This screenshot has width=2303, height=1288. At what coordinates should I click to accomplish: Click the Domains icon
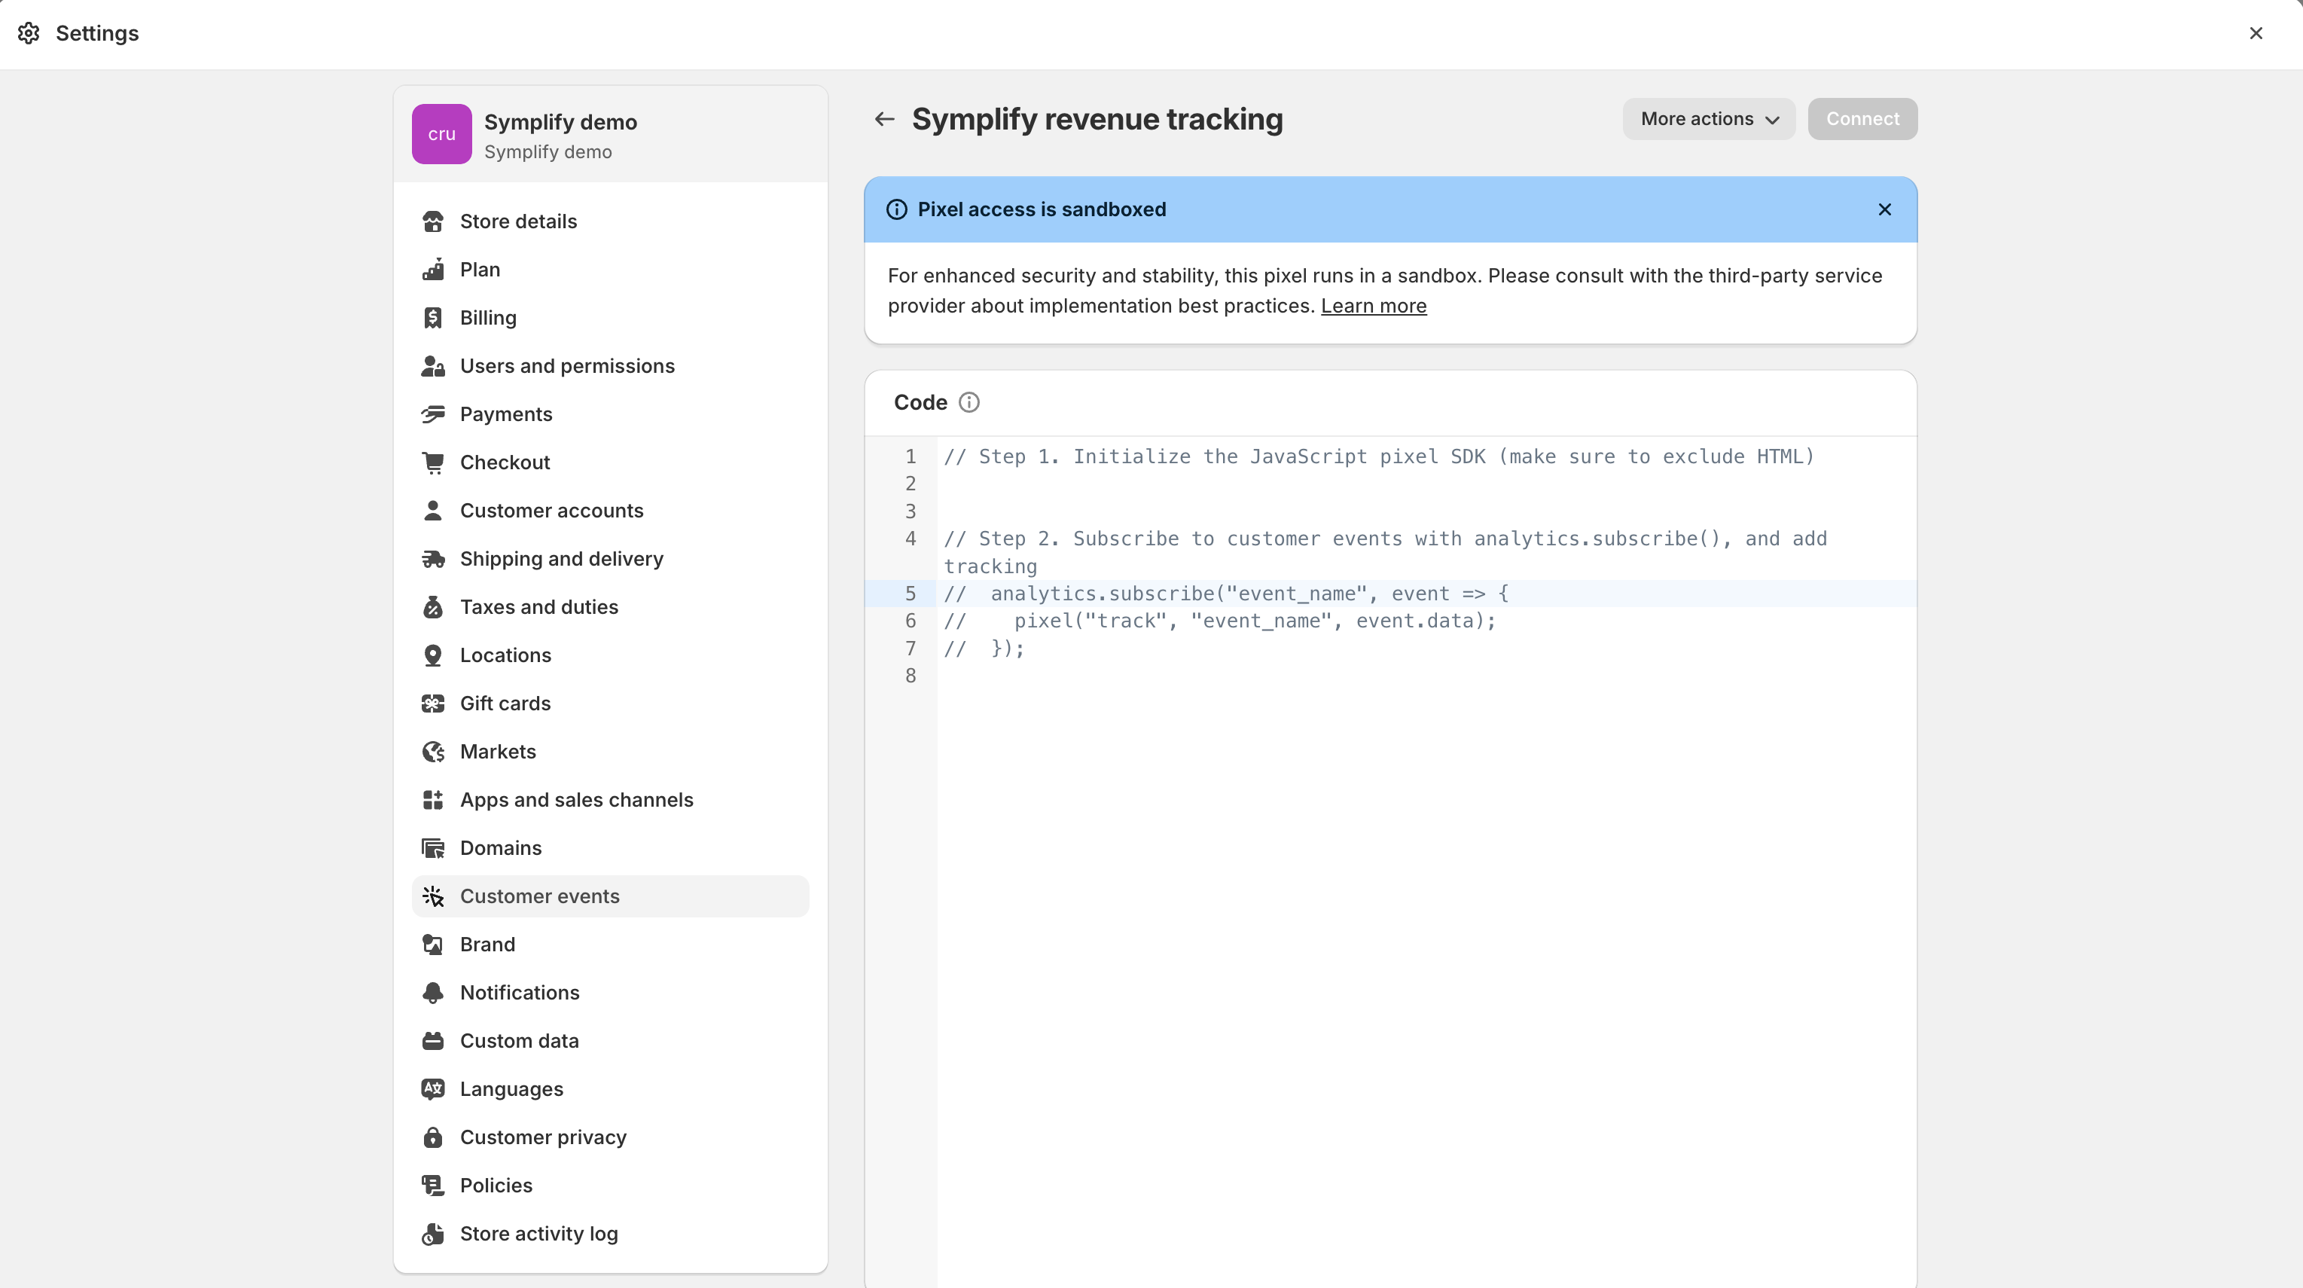tap(433, 849)
